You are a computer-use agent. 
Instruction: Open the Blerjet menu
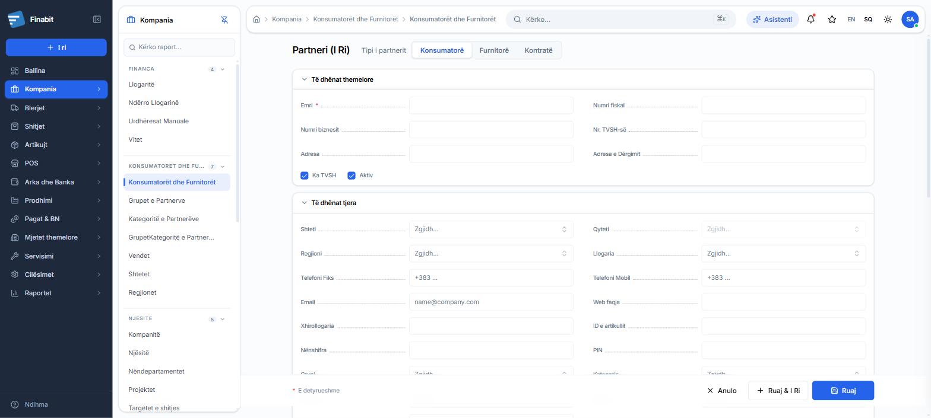point(56,108)
